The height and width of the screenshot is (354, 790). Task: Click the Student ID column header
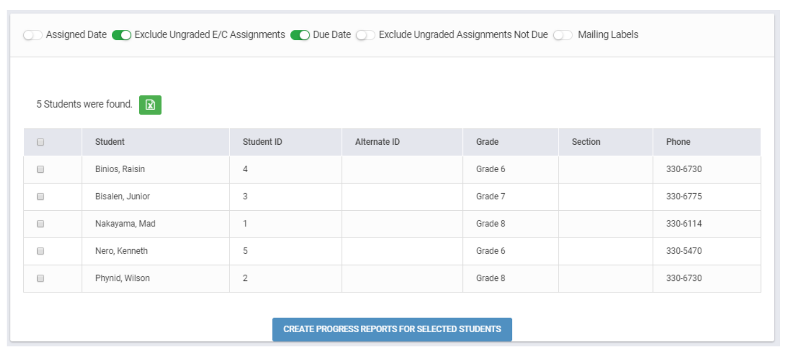262,142
